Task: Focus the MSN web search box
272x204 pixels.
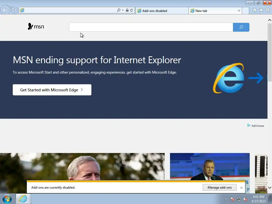Action: click(151, 27)
